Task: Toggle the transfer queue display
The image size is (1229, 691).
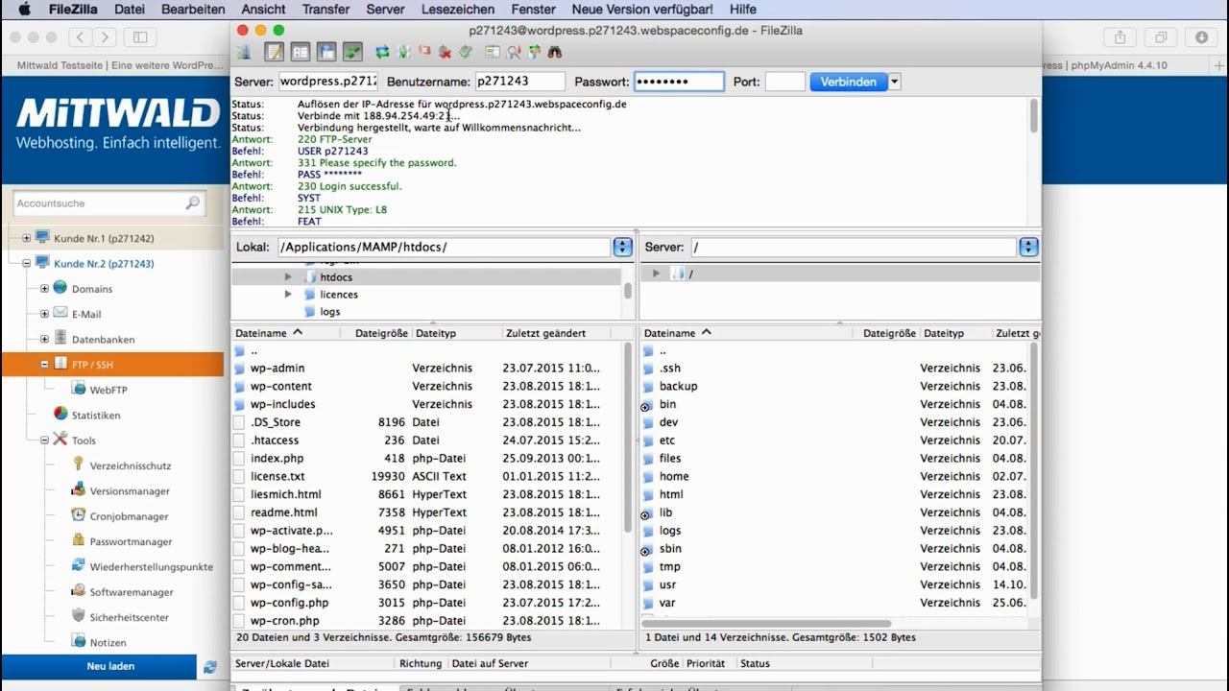Action: point(352,52)
